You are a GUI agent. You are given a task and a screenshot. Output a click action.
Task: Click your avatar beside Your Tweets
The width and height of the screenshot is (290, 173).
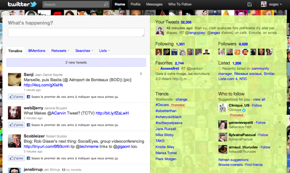coord(160,31)
